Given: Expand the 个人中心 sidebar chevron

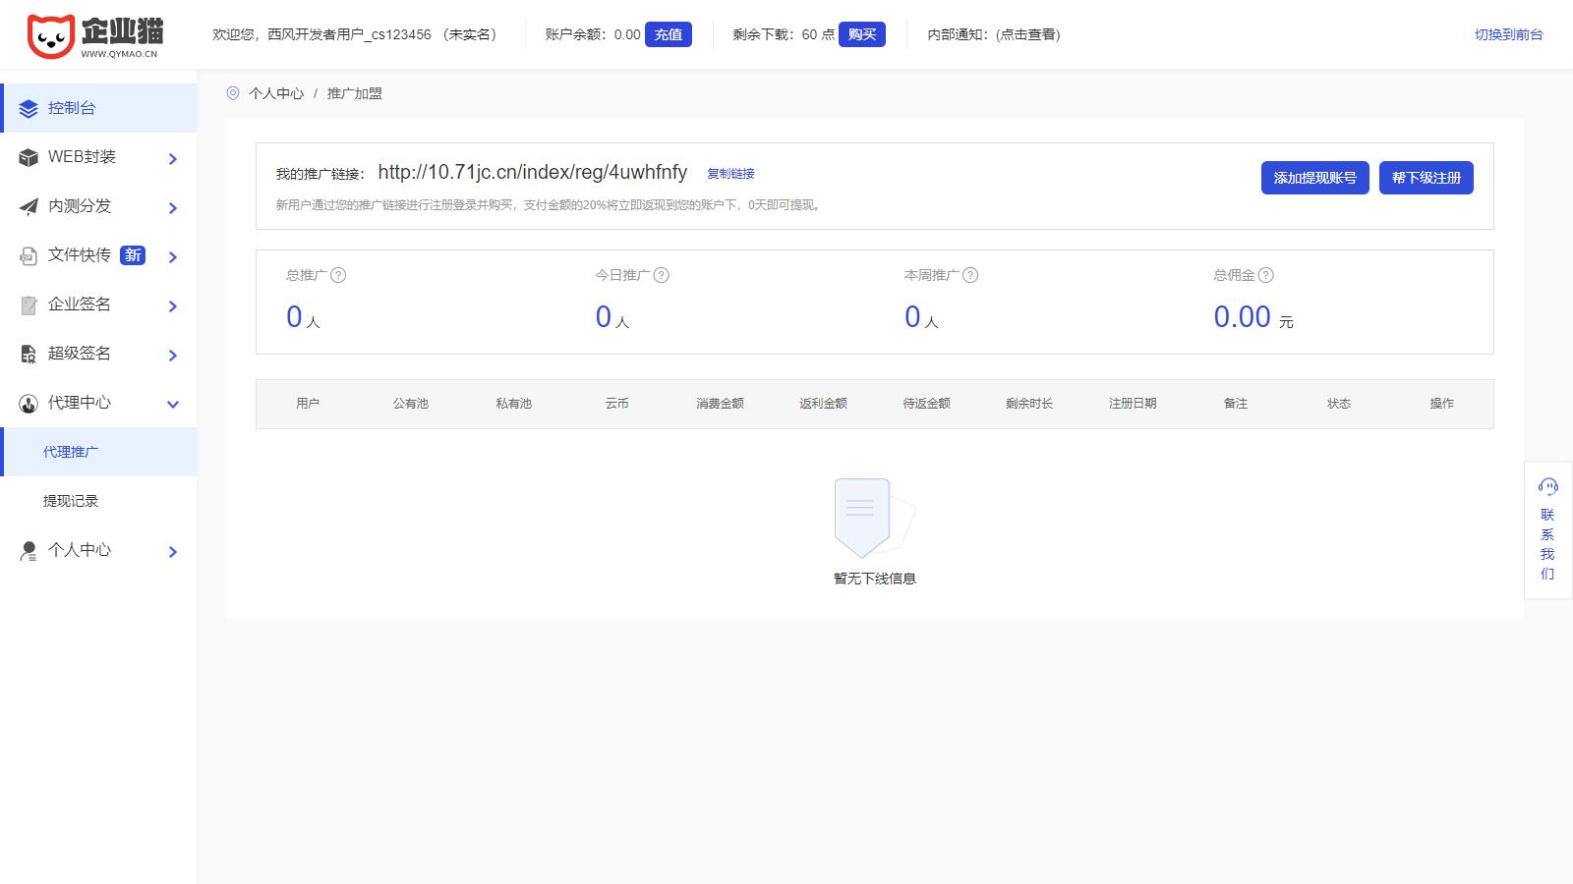Looking at the screenshot, I should click(x=173, y=551).
